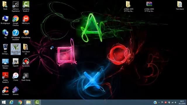Select the Yeni klasör folder at top right
Screen dimensions: 187x105
(x=180, y=6)
